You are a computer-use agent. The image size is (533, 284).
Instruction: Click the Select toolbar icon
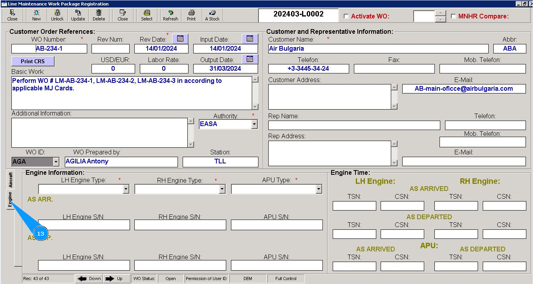(x=147, y=15)
